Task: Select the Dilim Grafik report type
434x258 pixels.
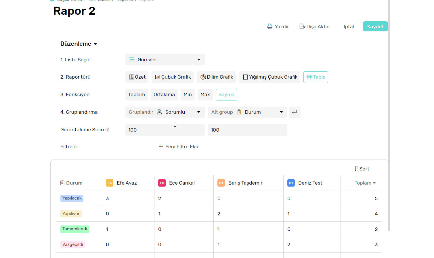Action: click(x=216, y=77)
